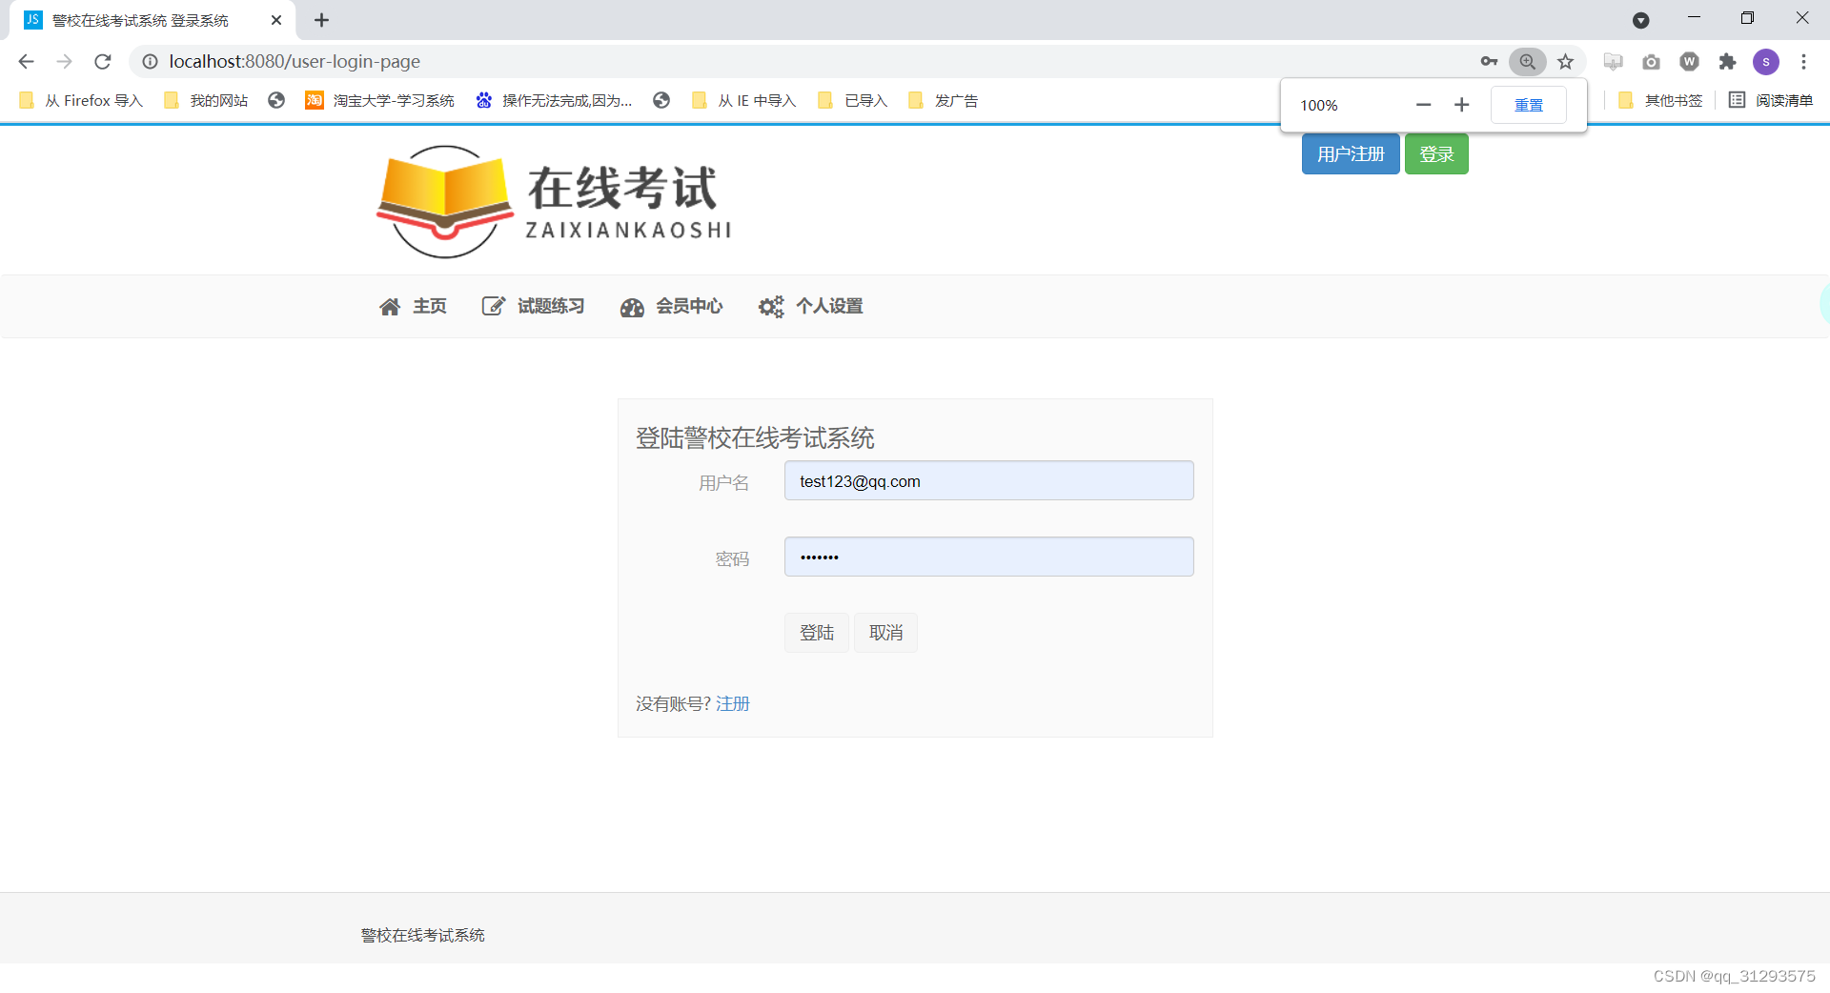Screen dimensions: 1830x993
Task: Close the 警校在线考试系统 tab
Action: coord(275,20)
